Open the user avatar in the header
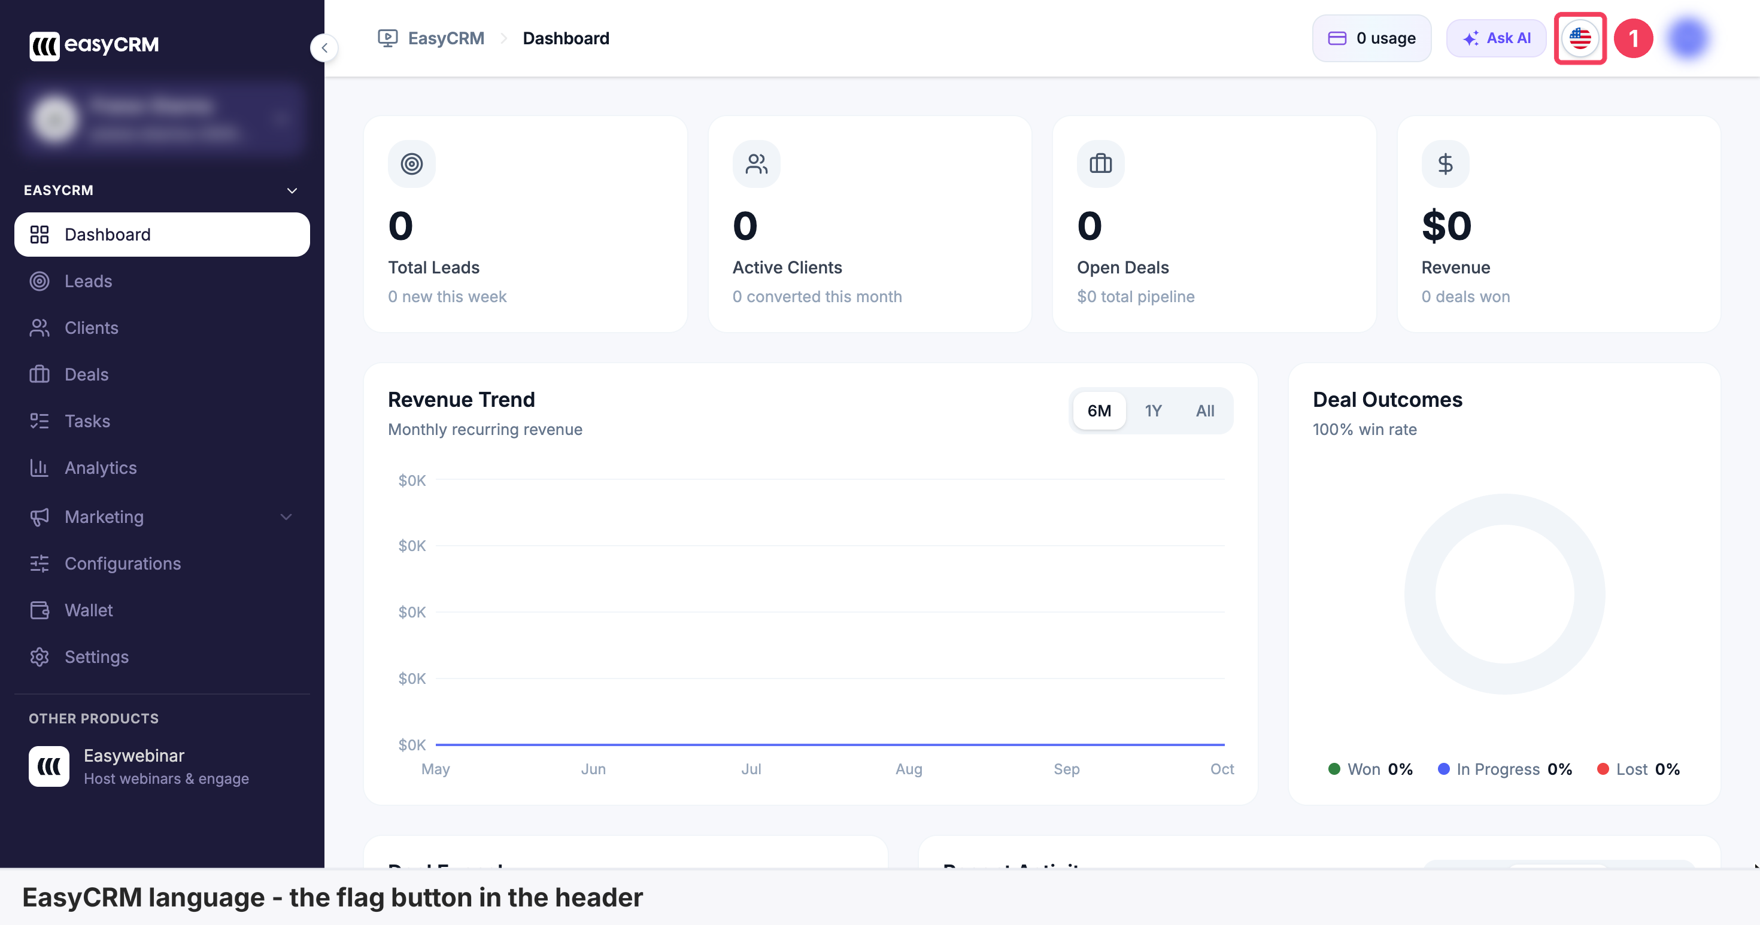 click(1688, 38)
